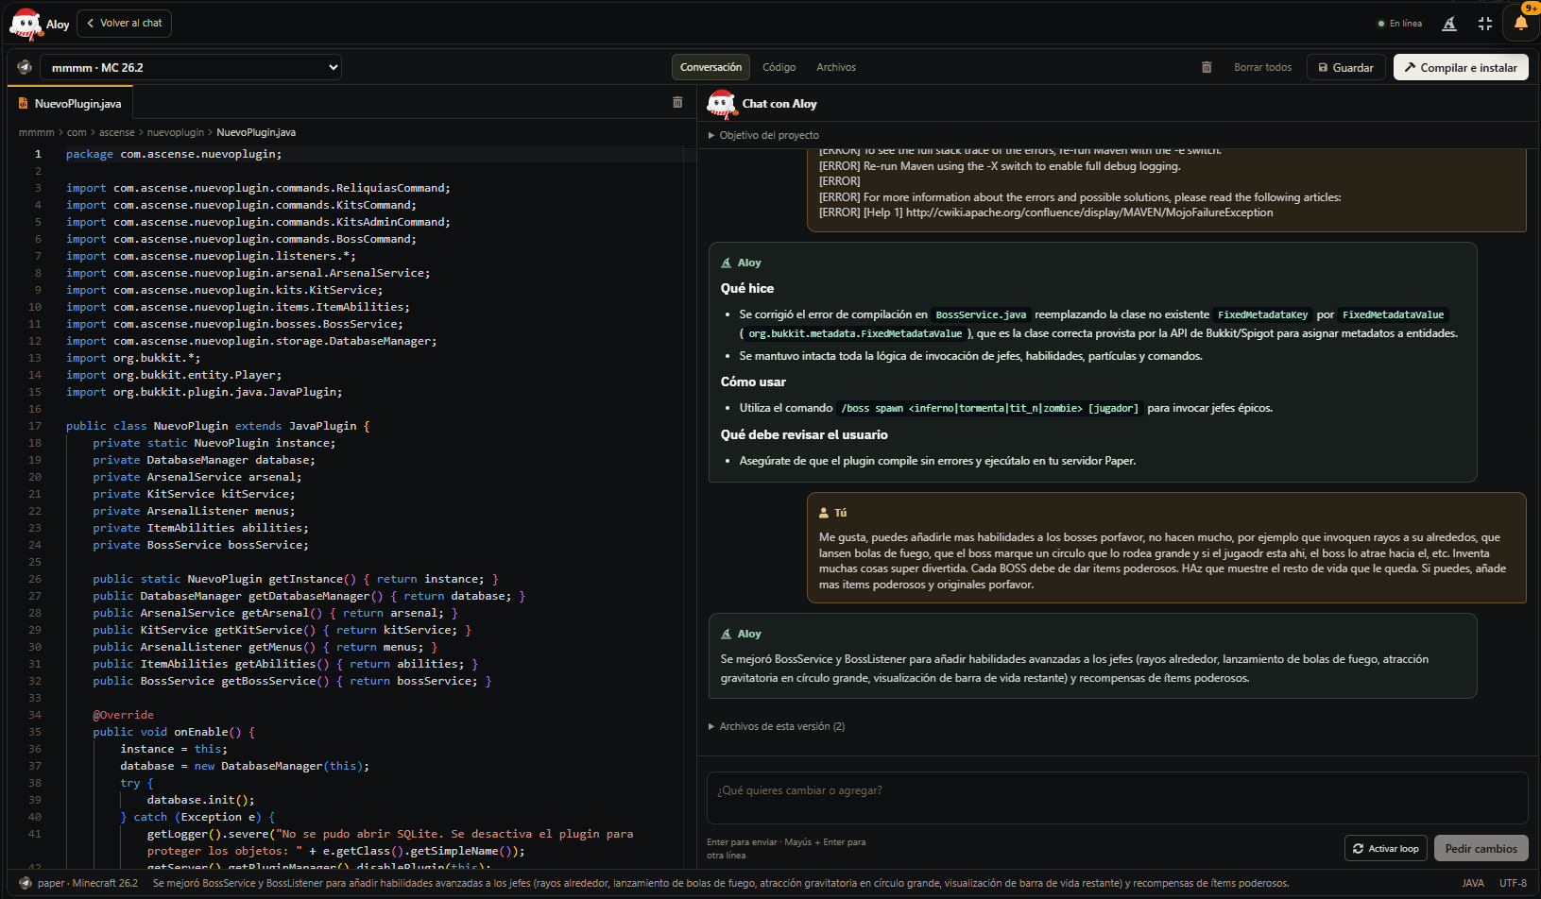The height and width of the screenshot is (899, 1541).
Task: Click the paper server icon in status bar
Action: coord(26,883)
